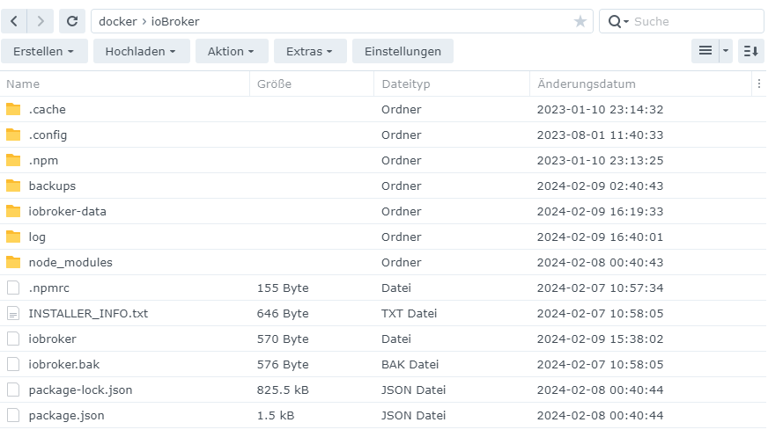Select the .cache folder icon
This screenshot has height=437, width=768.
coord(13,109)
